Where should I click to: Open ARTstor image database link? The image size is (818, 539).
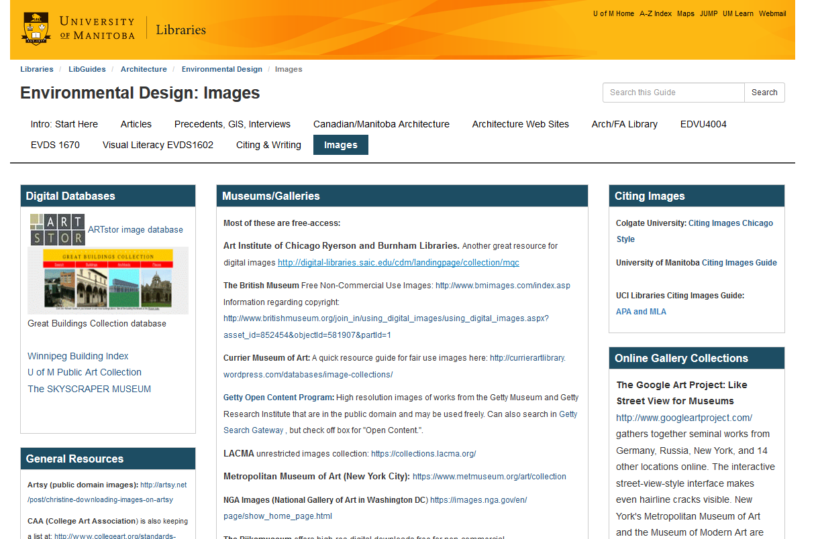(x=136, y=229)
